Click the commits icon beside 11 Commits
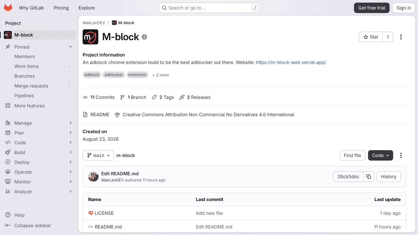Viewport: 418px width, 235px height. click(85, 97)
